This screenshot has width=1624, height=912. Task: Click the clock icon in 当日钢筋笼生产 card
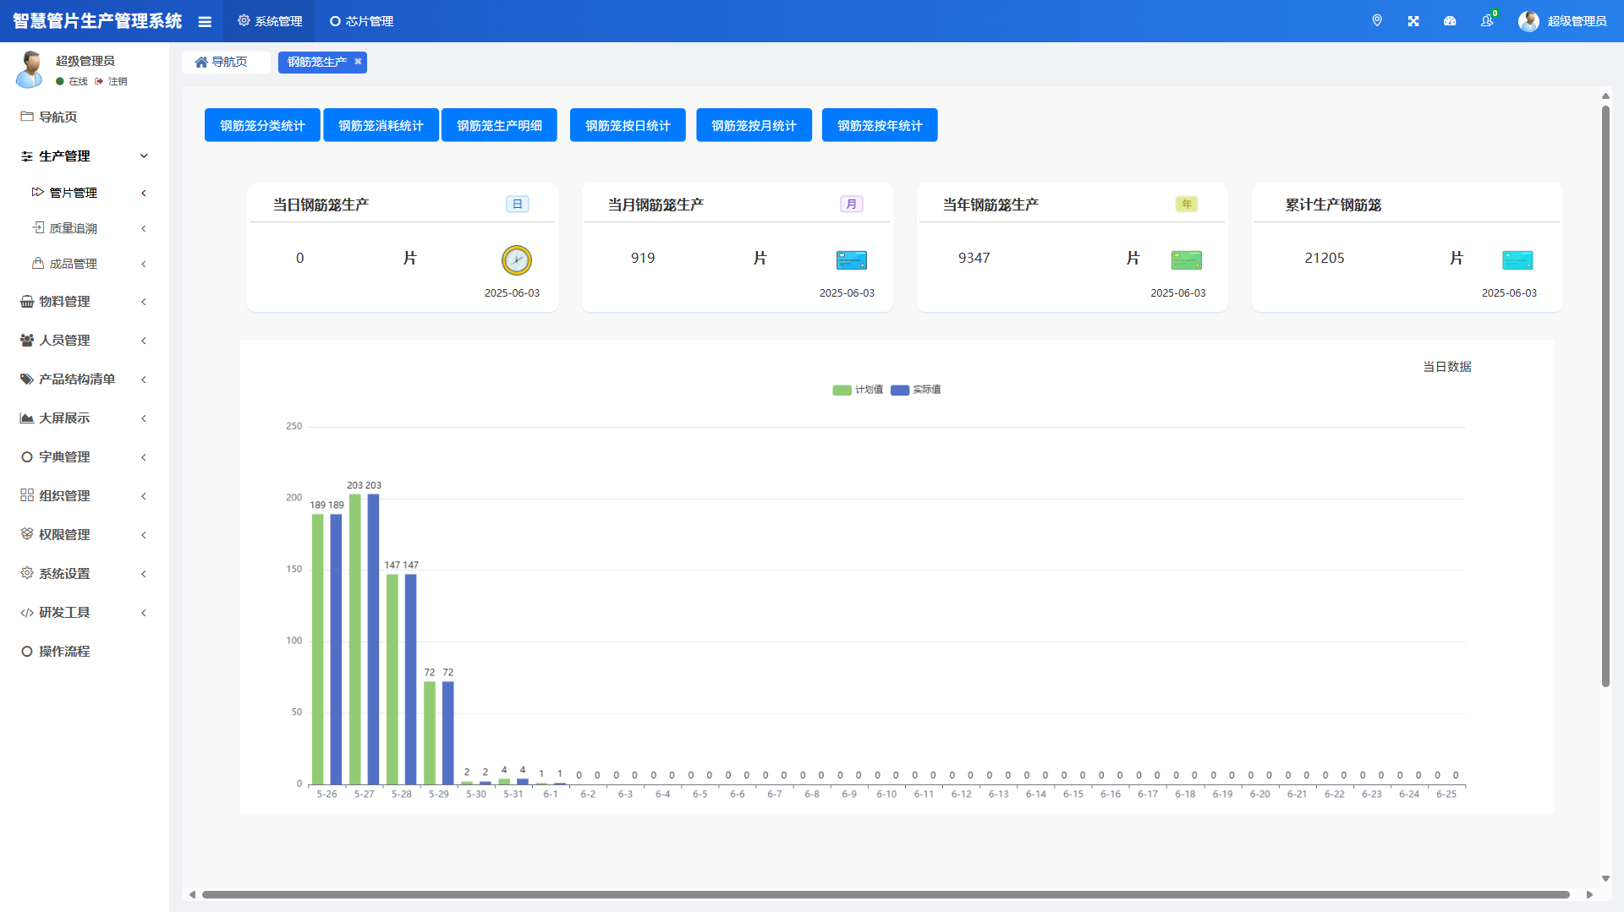click(x=516, y=260)
